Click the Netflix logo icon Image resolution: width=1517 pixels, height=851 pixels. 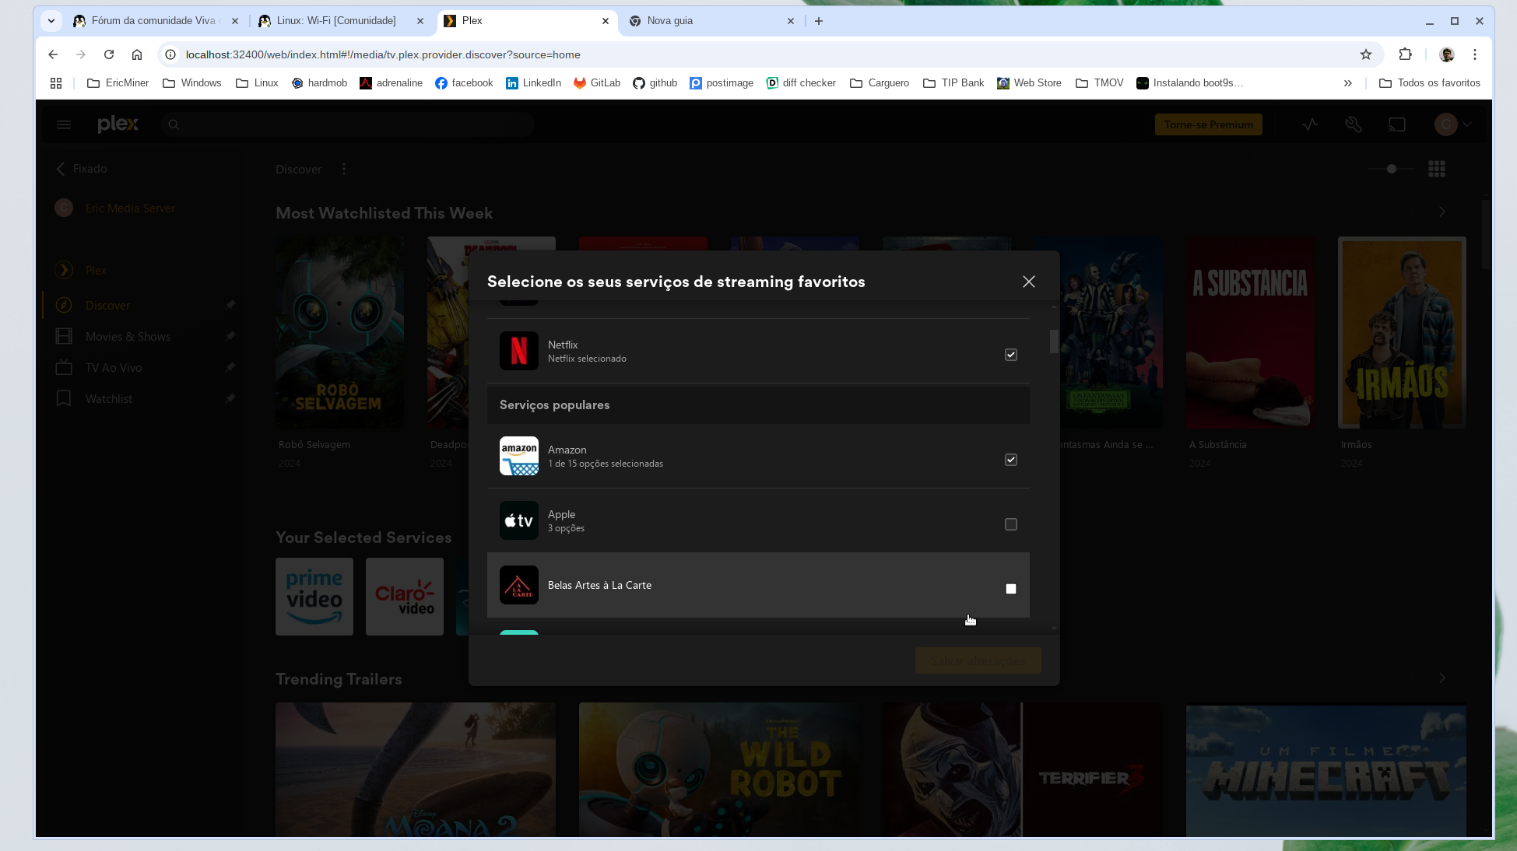tap(519, 351)
